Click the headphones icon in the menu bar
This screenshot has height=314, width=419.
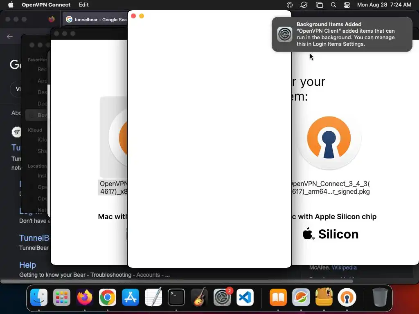(x=290, y=5)
